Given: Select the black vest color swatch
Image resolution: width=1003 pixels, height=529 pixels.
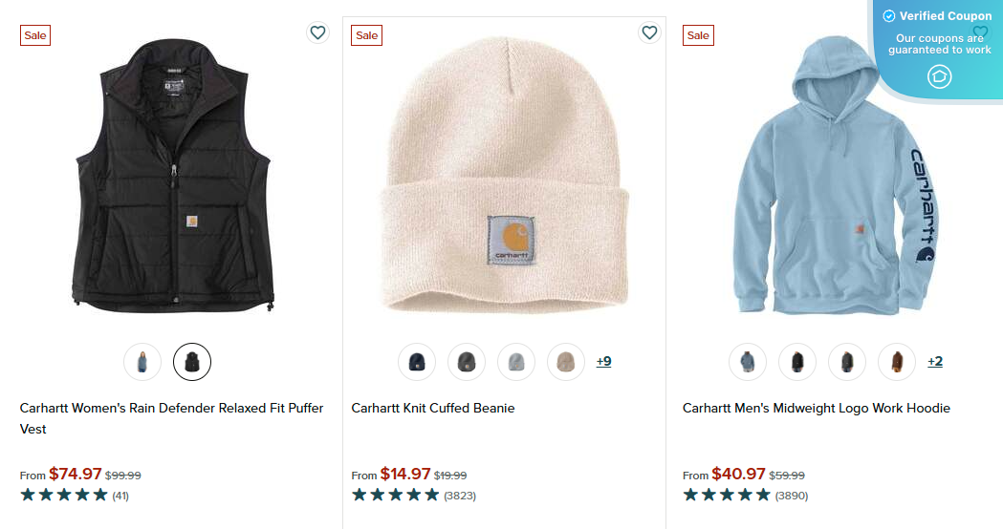Looking at the screenshot, I should click(x=192, y=362).
